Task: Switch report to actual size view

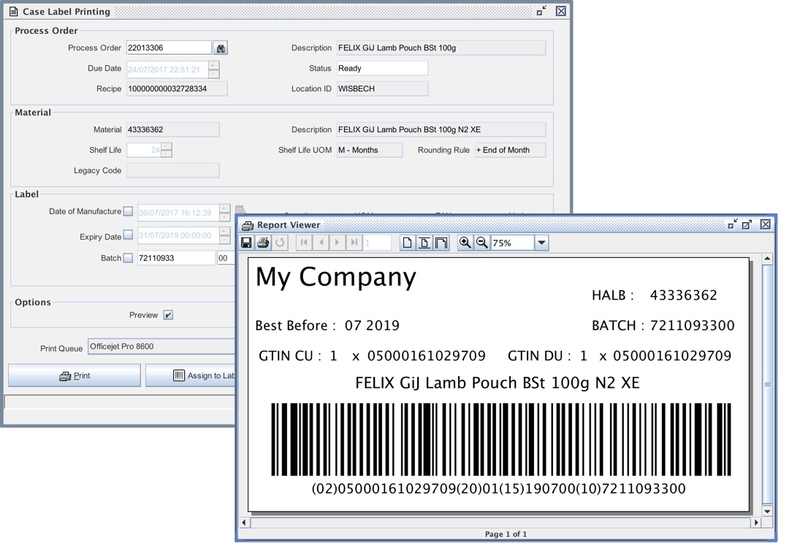Action: point(407,243)
